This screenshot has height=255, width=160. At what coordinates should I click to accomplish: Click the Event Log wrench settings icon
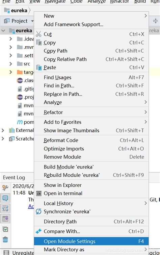pos(5,188)
